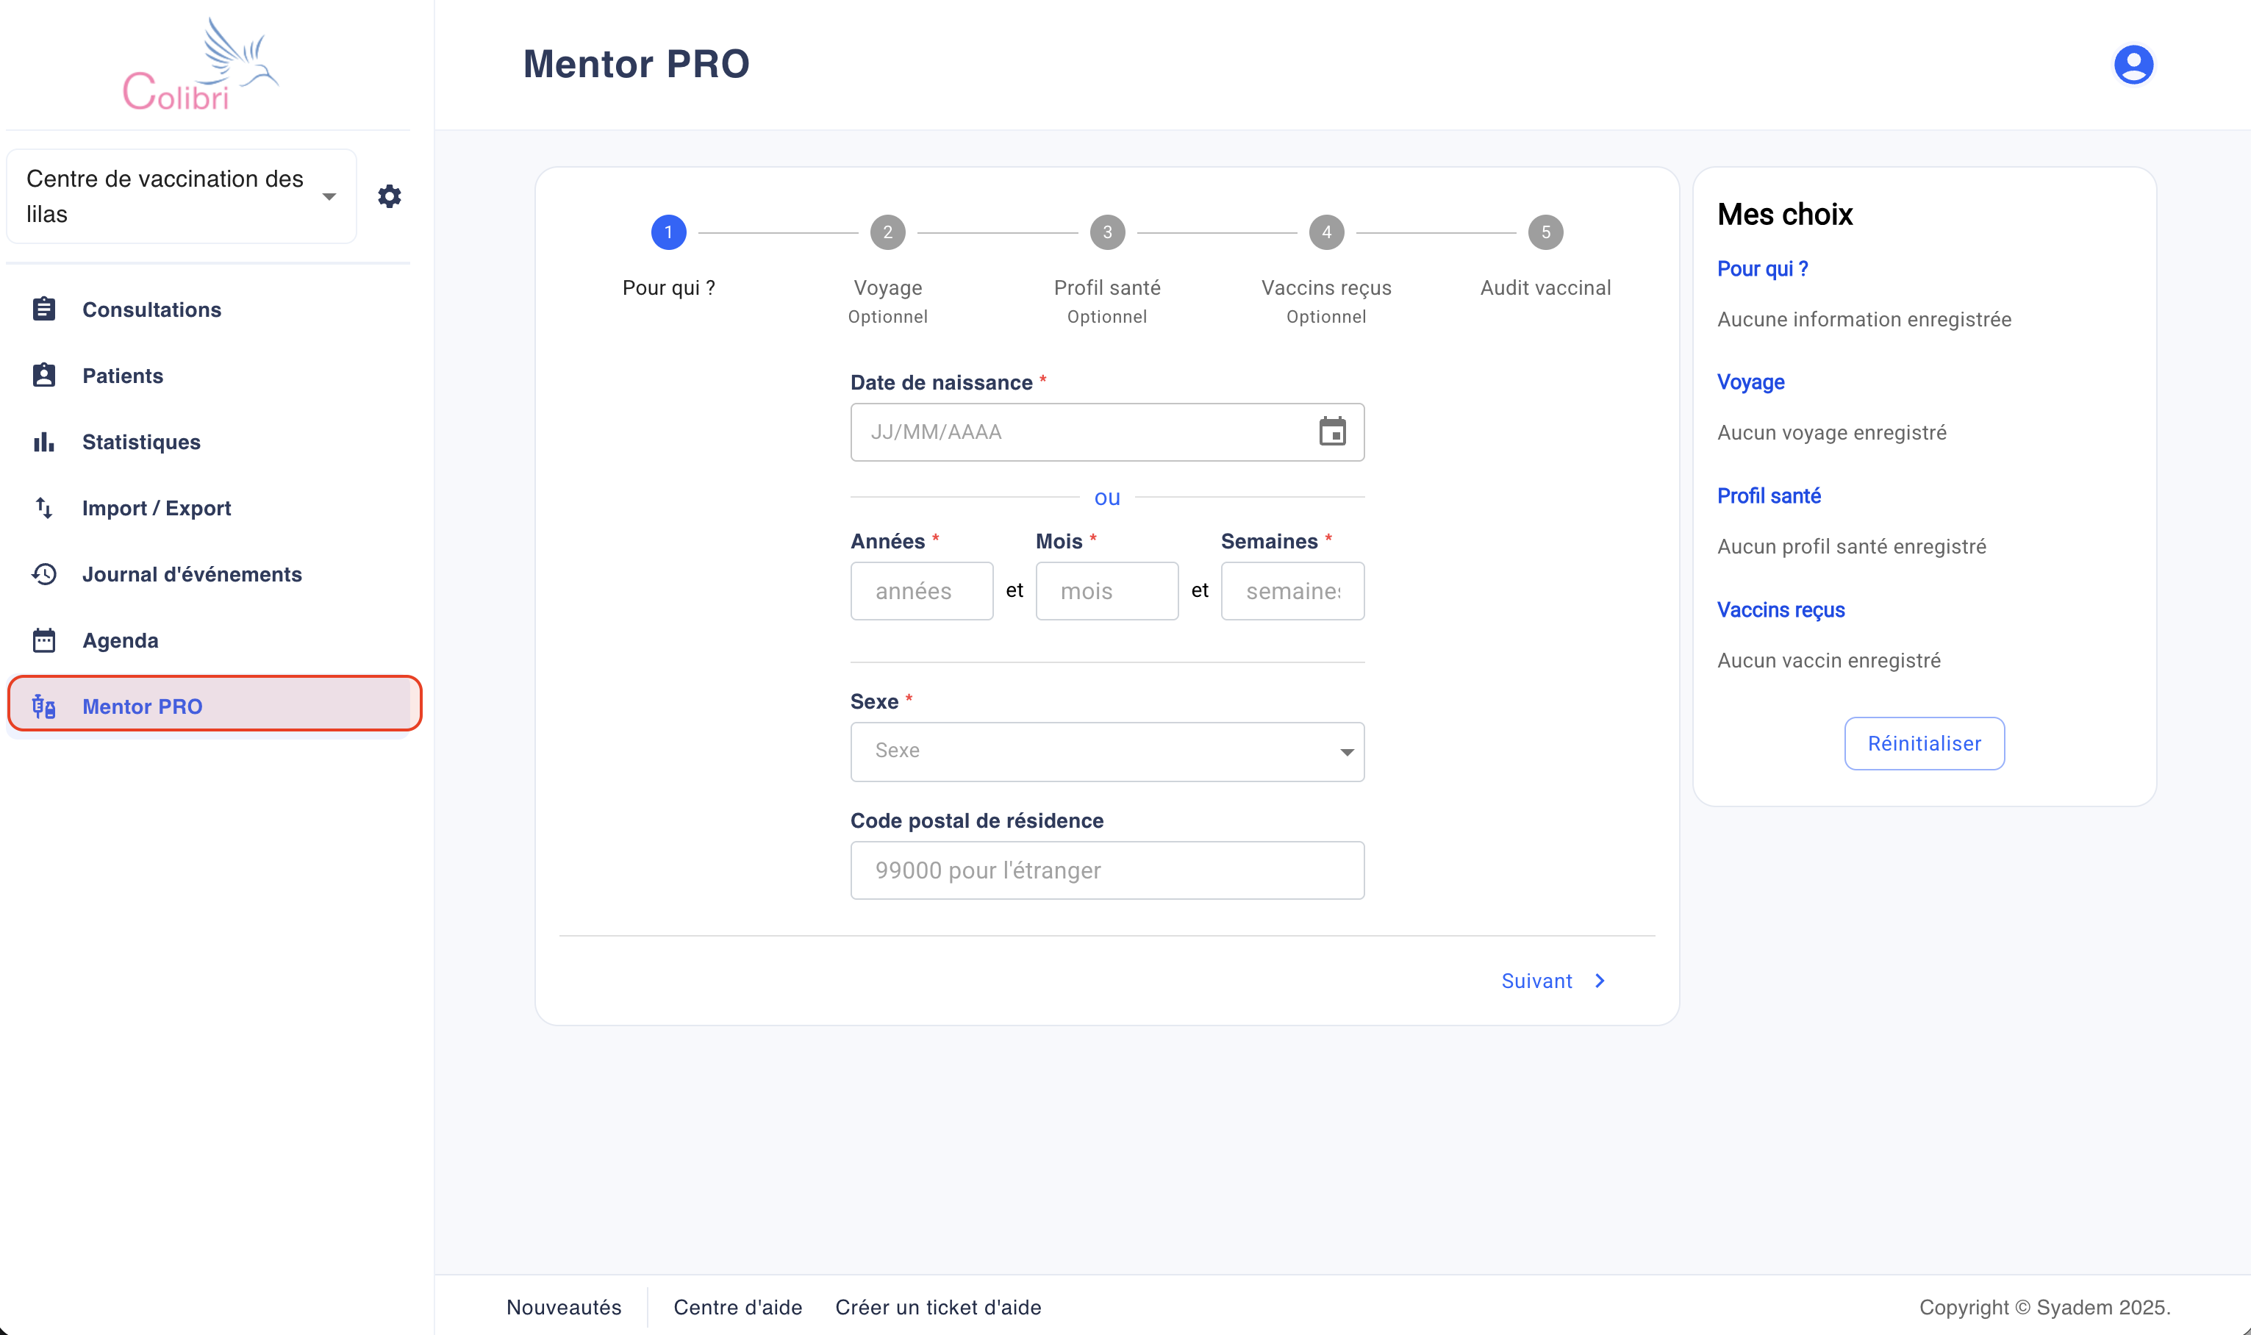Click 'Aucun vaccin enregistré' text
This screenshot has width=2251, height=1335.
tap(1828, 660)
